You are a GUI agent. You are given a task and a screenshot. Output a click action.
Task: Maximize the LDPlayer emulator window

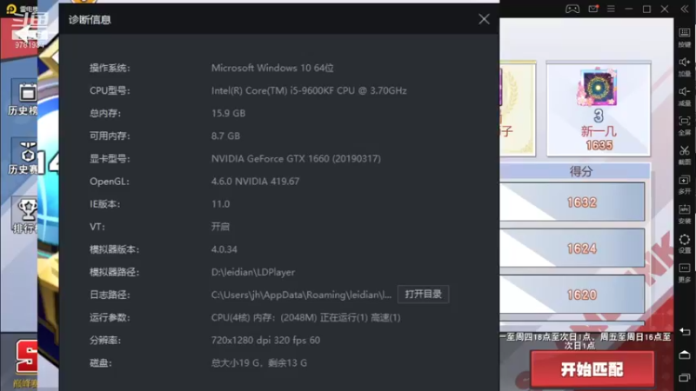(646, 9)
